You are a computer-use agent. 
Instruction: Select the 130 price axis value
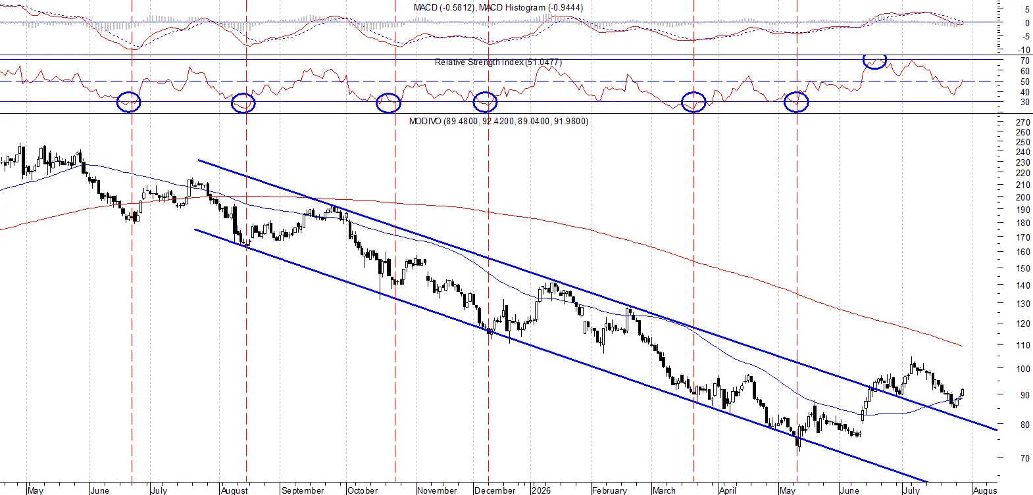pyautogui.click(x=1023, y=304)
